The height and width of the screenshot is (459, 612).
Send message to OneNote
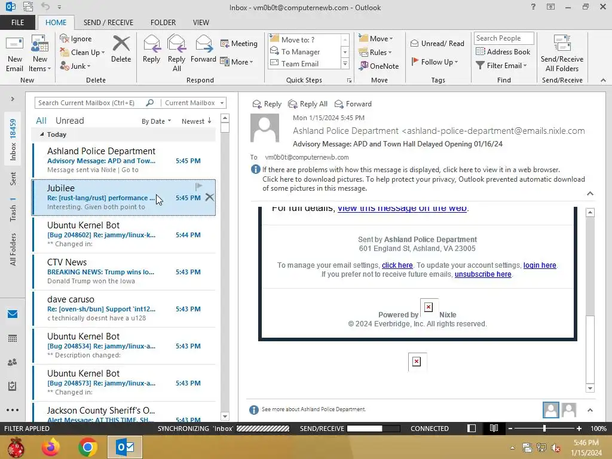pyautogui.click(x=379, y=66)
